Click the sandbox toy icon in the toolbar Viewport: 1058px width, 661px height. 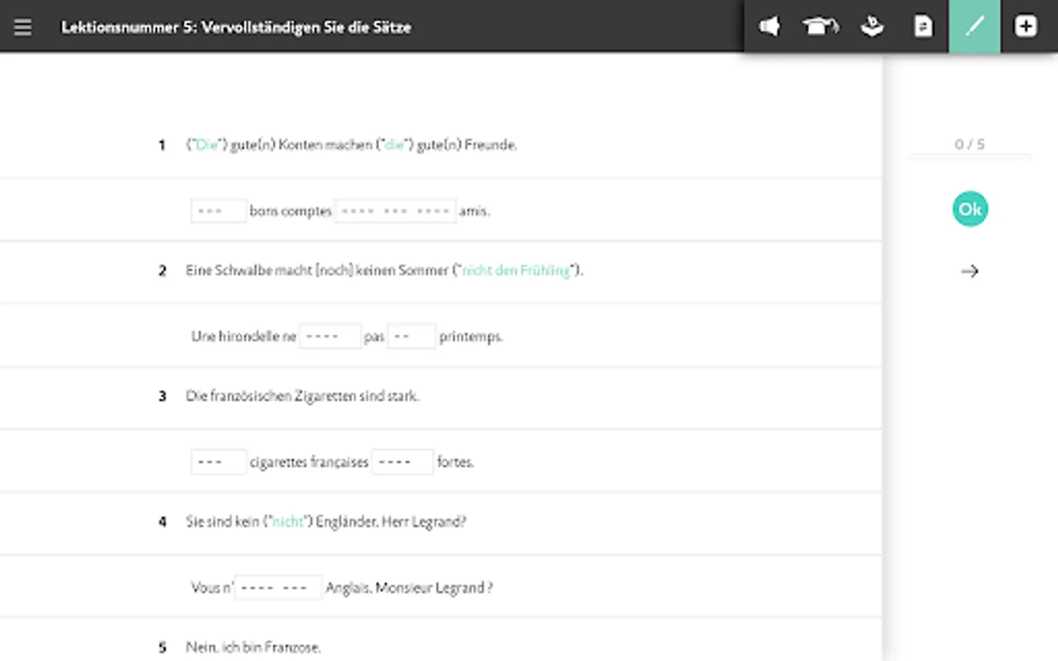coord(872,26)
